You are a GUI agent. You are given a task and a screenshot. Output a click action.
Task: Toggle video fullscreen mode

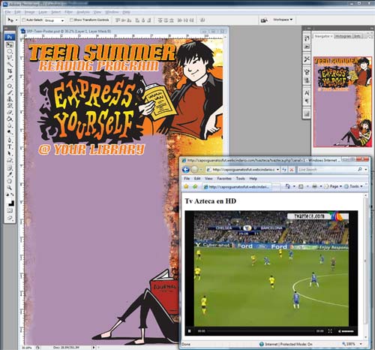pyautogui.click(x=330, y=331)
